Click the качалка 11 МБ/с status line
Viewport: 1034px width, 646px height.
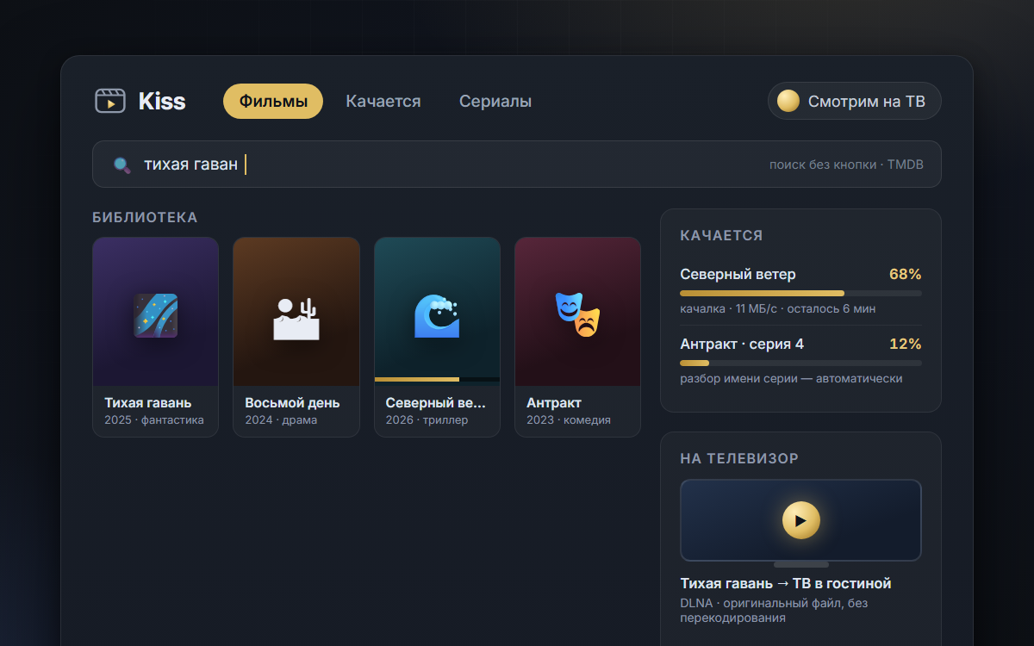[x=778, y=308]
